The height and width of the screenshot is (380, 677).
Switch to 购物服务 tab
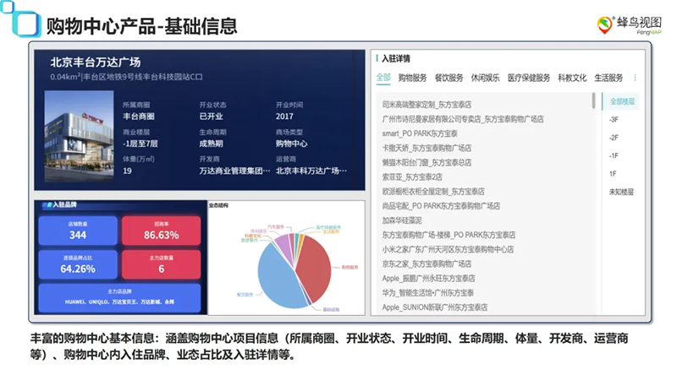point(412,78)
